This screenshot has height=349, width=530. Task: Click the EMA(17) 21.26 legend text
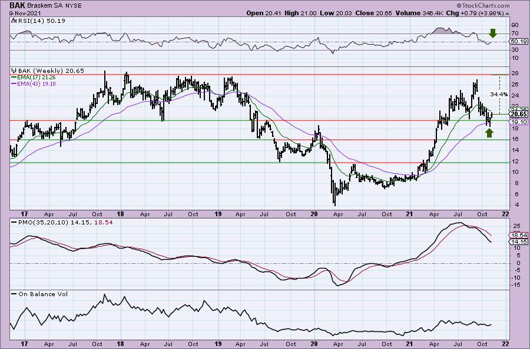coord(37,78)
